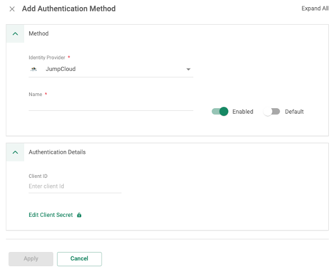Click the Authentication Details header label
This screenshot has height=269, width=336.
[57, 152]
